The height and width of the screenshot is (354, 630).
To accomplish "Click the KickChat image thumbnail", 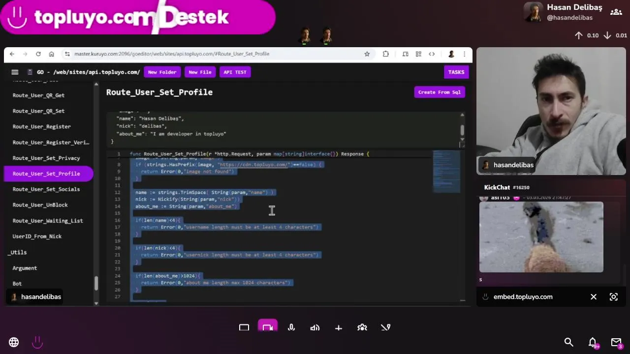I will [x=541, y=237].
